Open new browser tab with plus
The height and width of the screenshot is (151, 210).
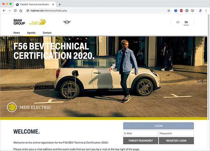tap(60, 5)
